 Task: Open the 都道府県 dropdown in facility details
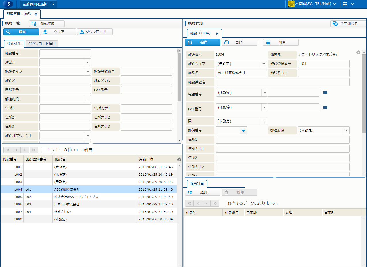click(x=346, y=130)
